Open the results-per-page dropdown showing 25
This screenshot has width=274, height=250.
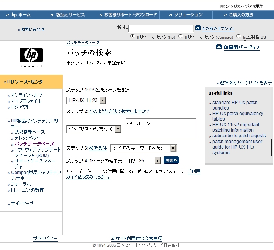pyautogui.click(x=149, y=160)
